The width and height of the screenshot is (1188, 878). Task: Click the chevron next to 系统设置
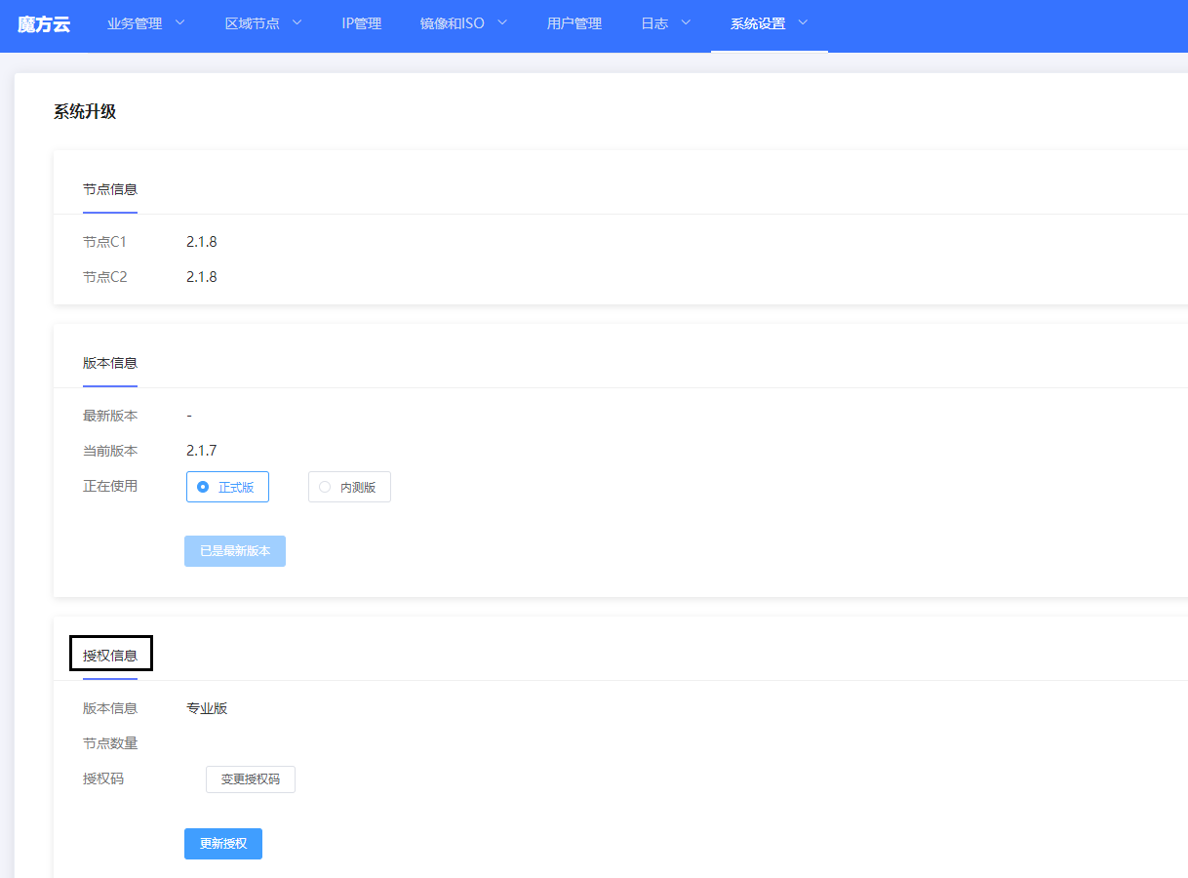(x=803, y=23)
